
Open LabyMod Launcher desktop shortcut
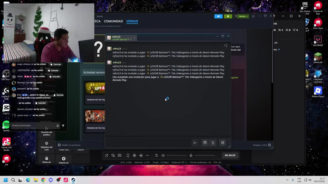coord(318,76)
